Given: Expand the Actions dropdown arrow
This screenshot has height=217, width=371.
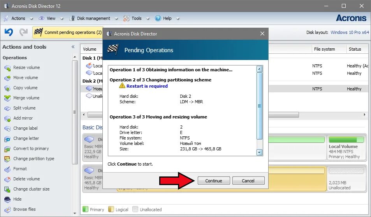Looking at the screenshot, I should [x=32, y=18].
